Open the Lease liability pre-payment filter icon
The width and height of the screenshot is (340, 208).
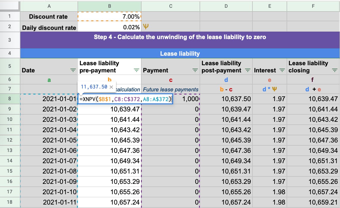click(x=136, y=70)
